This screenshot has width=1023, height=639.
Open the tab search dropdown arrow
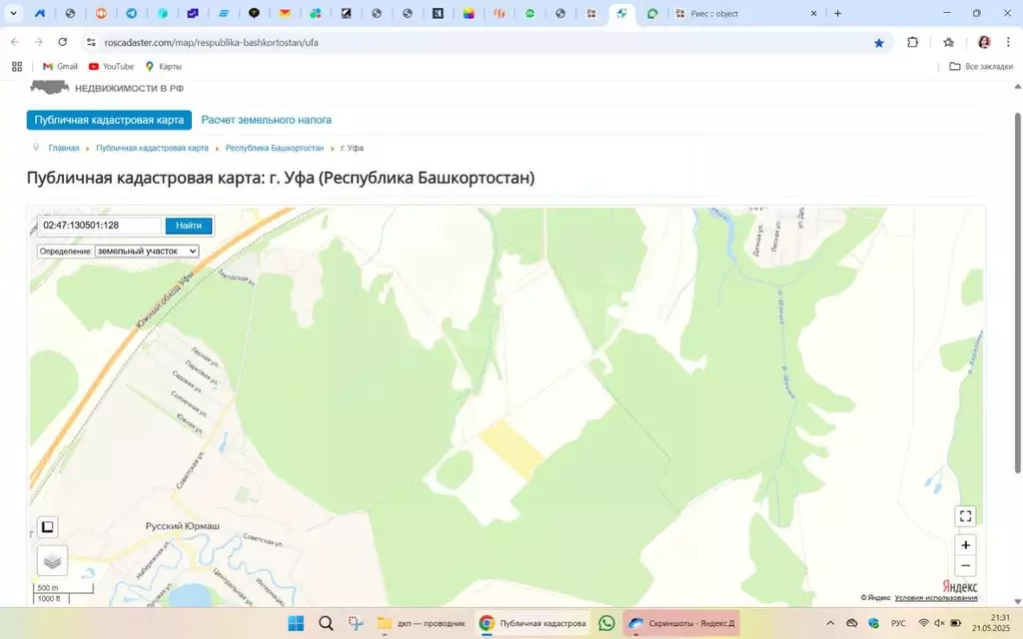tap(14, 14)
